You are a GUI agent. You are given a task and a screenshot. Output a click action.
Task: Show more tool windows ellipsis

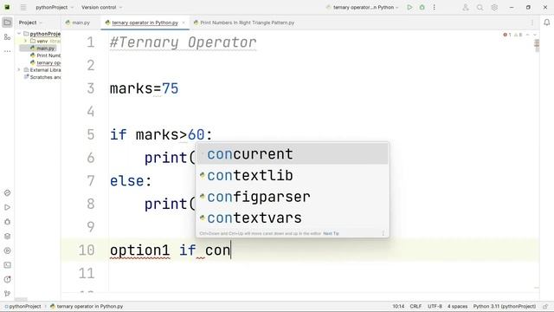coord(7,51)
